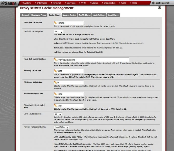Open Hard disk cache system dropdown

[x=59, y=32]
